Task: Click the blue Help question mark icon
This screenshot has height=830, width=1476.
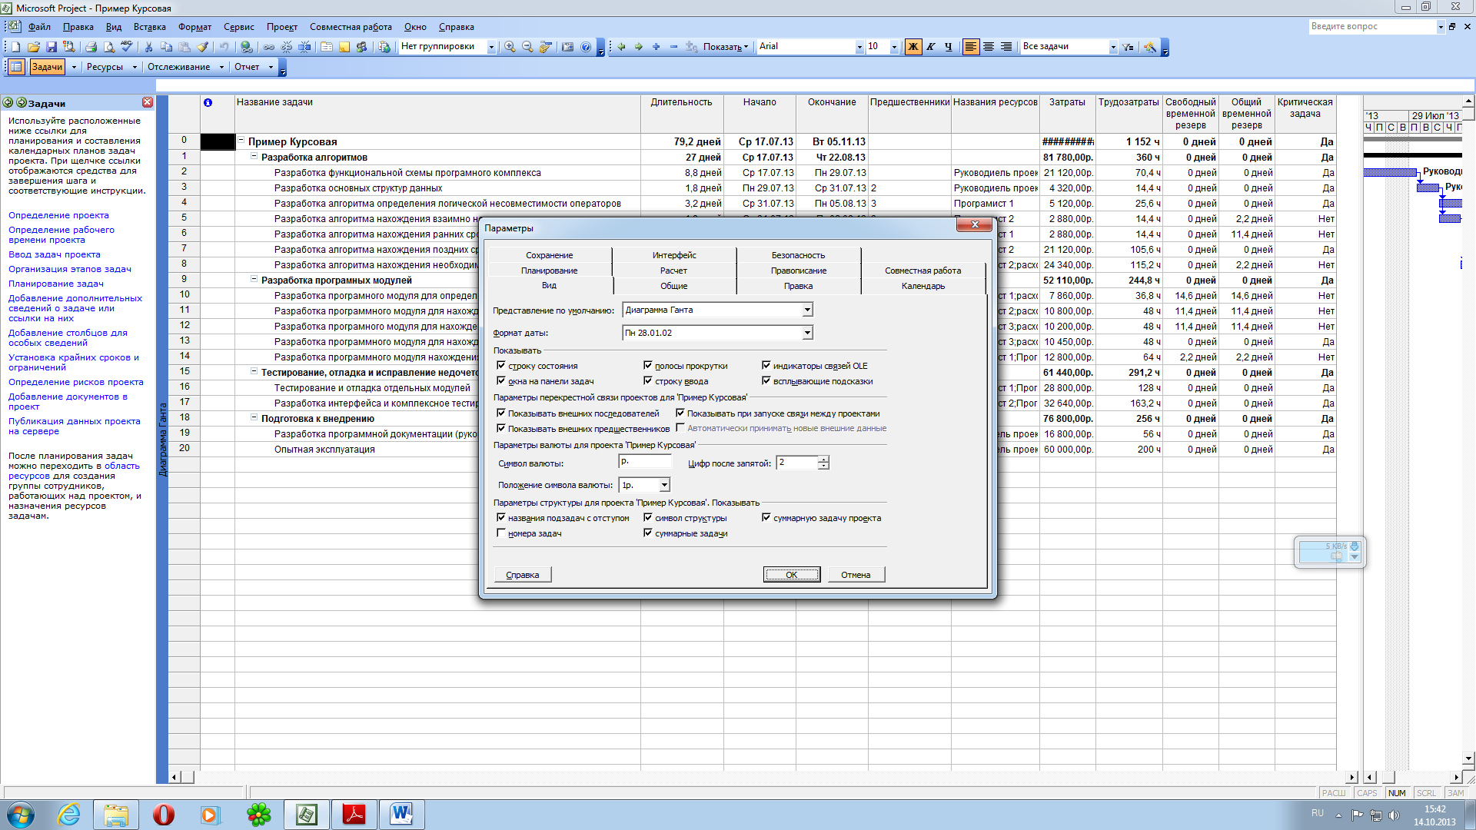Action: point(586,47)
